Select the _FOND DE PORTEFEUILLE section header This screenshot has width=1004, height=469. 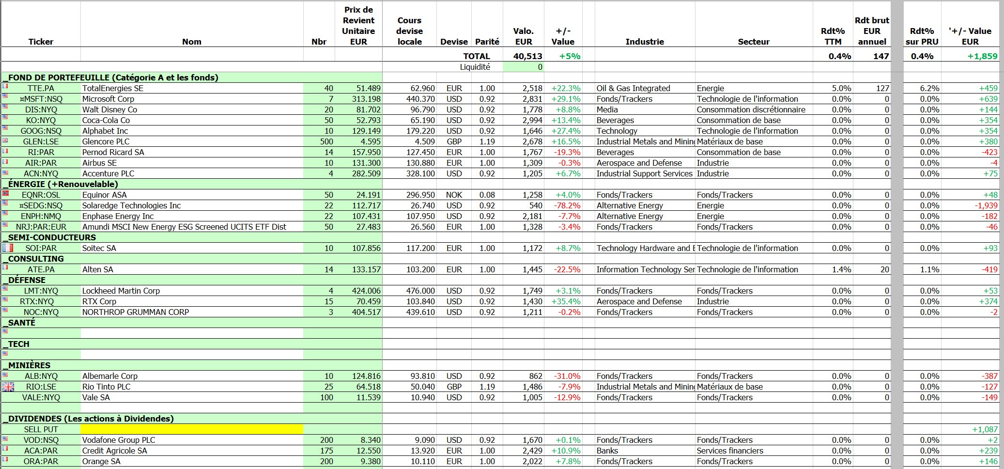(x=192, y=78)
